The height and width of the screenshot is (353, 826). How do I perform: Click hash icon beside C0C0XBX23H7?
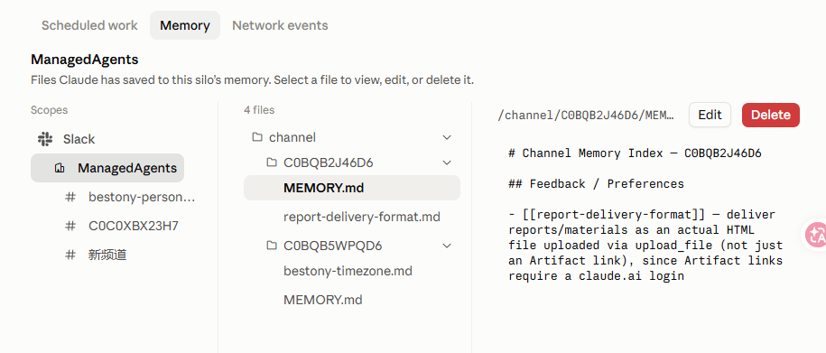[70, 226]
